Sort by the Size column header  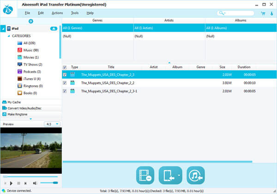coord(223,67)
